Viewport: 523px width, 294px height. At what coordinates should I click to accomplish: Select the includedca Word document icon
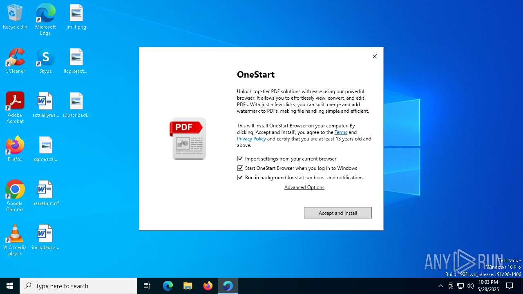click(45, 237)
